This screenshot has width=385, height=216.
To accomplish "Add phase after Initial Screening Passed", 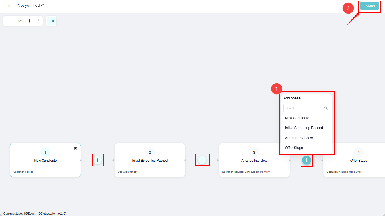I will 202,160.
